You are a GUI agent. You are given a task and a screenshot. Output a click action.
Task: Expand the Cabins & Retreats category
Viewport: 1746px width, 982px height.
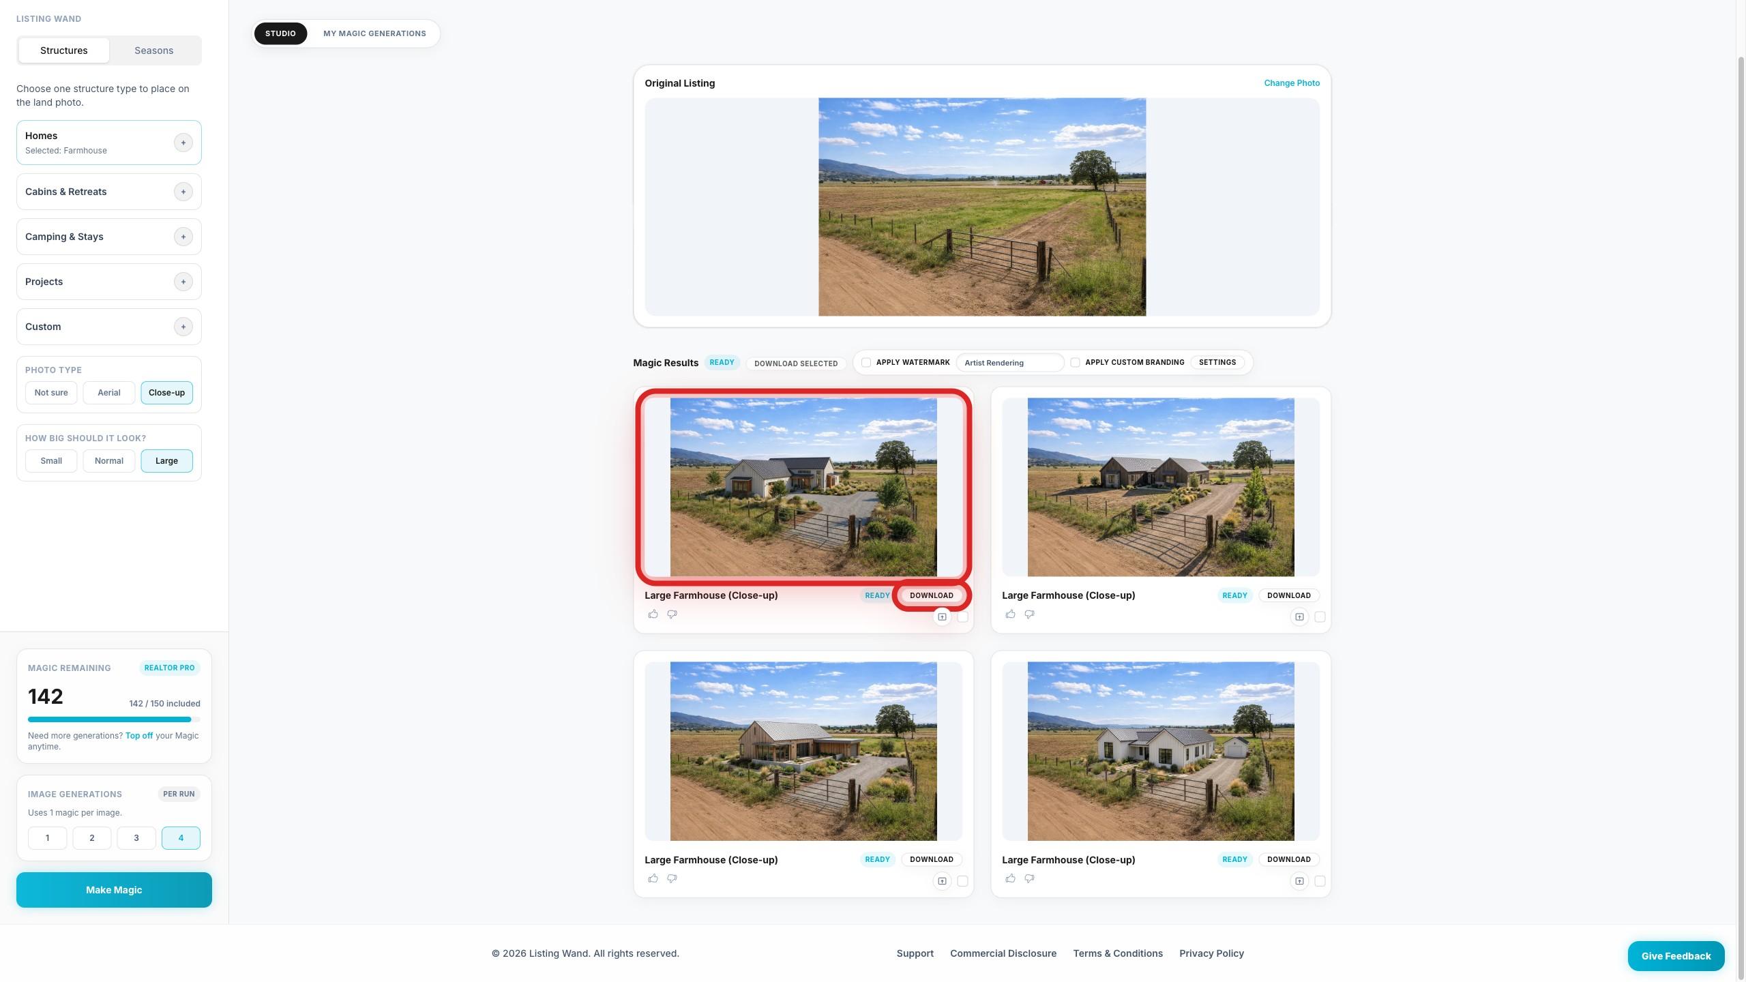coord(183,192)
